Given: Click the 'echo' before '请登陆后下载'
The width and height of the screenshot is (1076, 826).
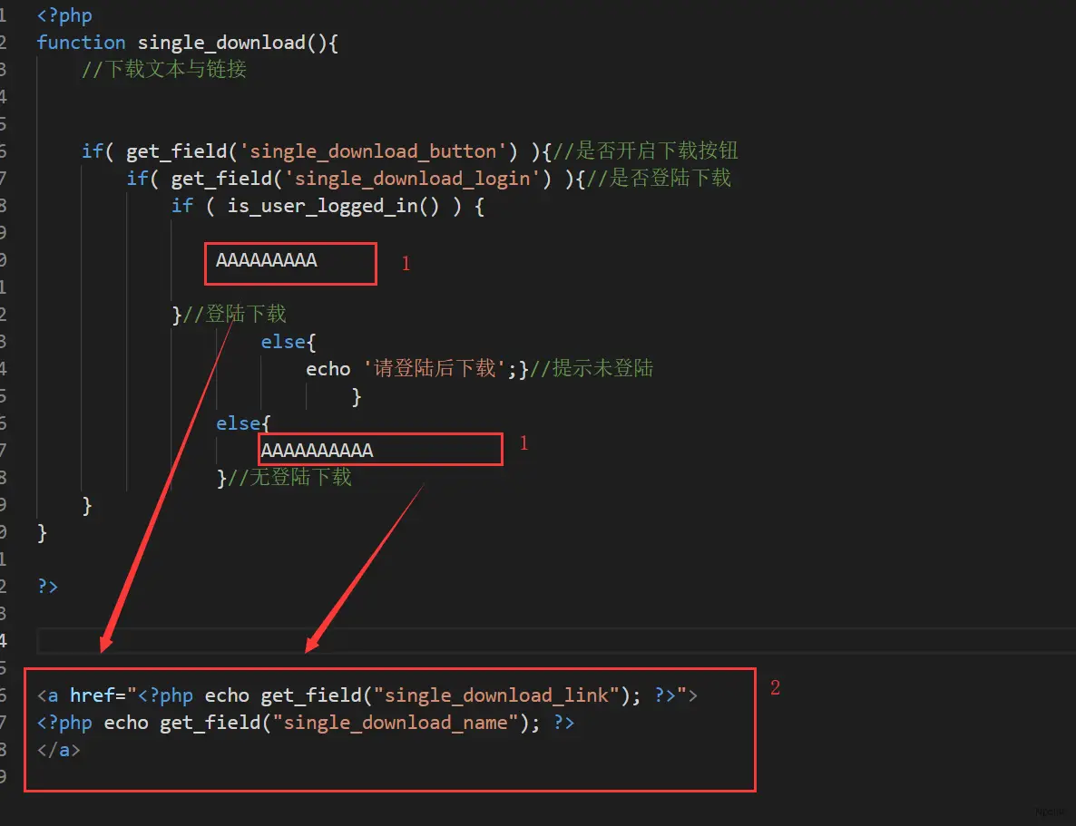Looking at the screenshot, I should tap(328, 369).
